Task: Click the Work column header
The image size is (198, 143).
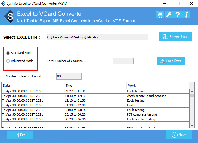Action: tap(158, 86)
